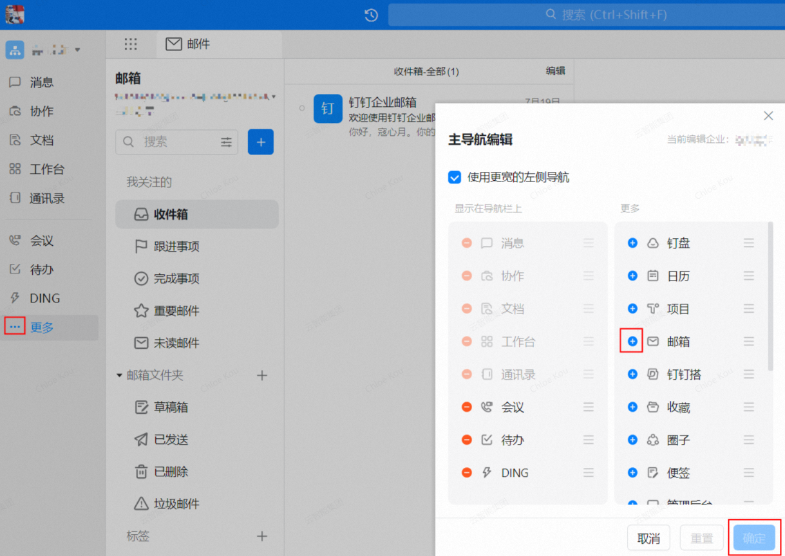Image resolution: width=785 pixels, height=556 pixels.
Task: Click the mailbox 搜索 input field
Action: coord(177,142)
